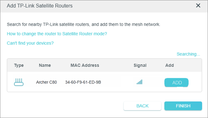Screen dimensions: 208x118
Task: Click the router type icon for Archer C80
Action: coord(19,82)
